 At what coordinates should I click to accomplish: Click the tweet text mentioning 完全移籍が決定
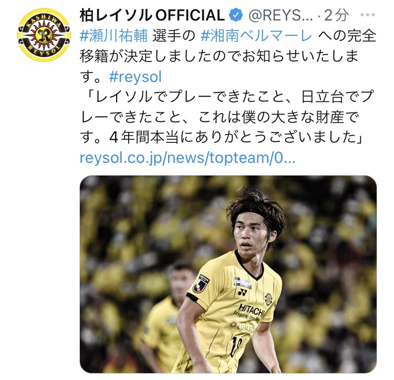(x=228, y=56)
